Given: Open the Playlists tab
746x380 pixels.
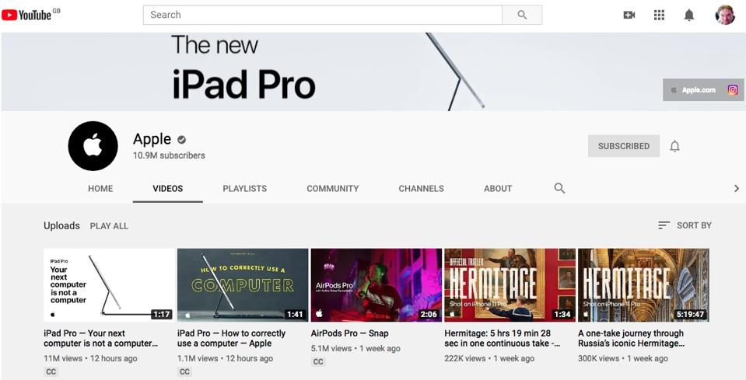Looking at the screenshot, I should tap(244, 189).
